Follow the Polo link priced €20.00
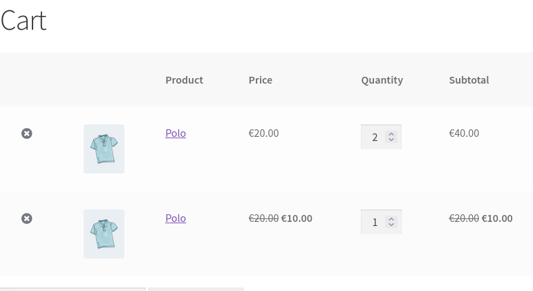The height and width of the screenshot is (291, 533). pyautogui.click(x=176, y=133)
